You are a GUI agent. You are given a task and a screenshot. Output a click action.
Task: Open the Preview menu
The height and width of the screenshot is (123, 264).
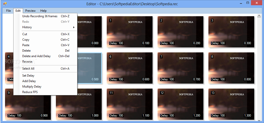(30, 11)
